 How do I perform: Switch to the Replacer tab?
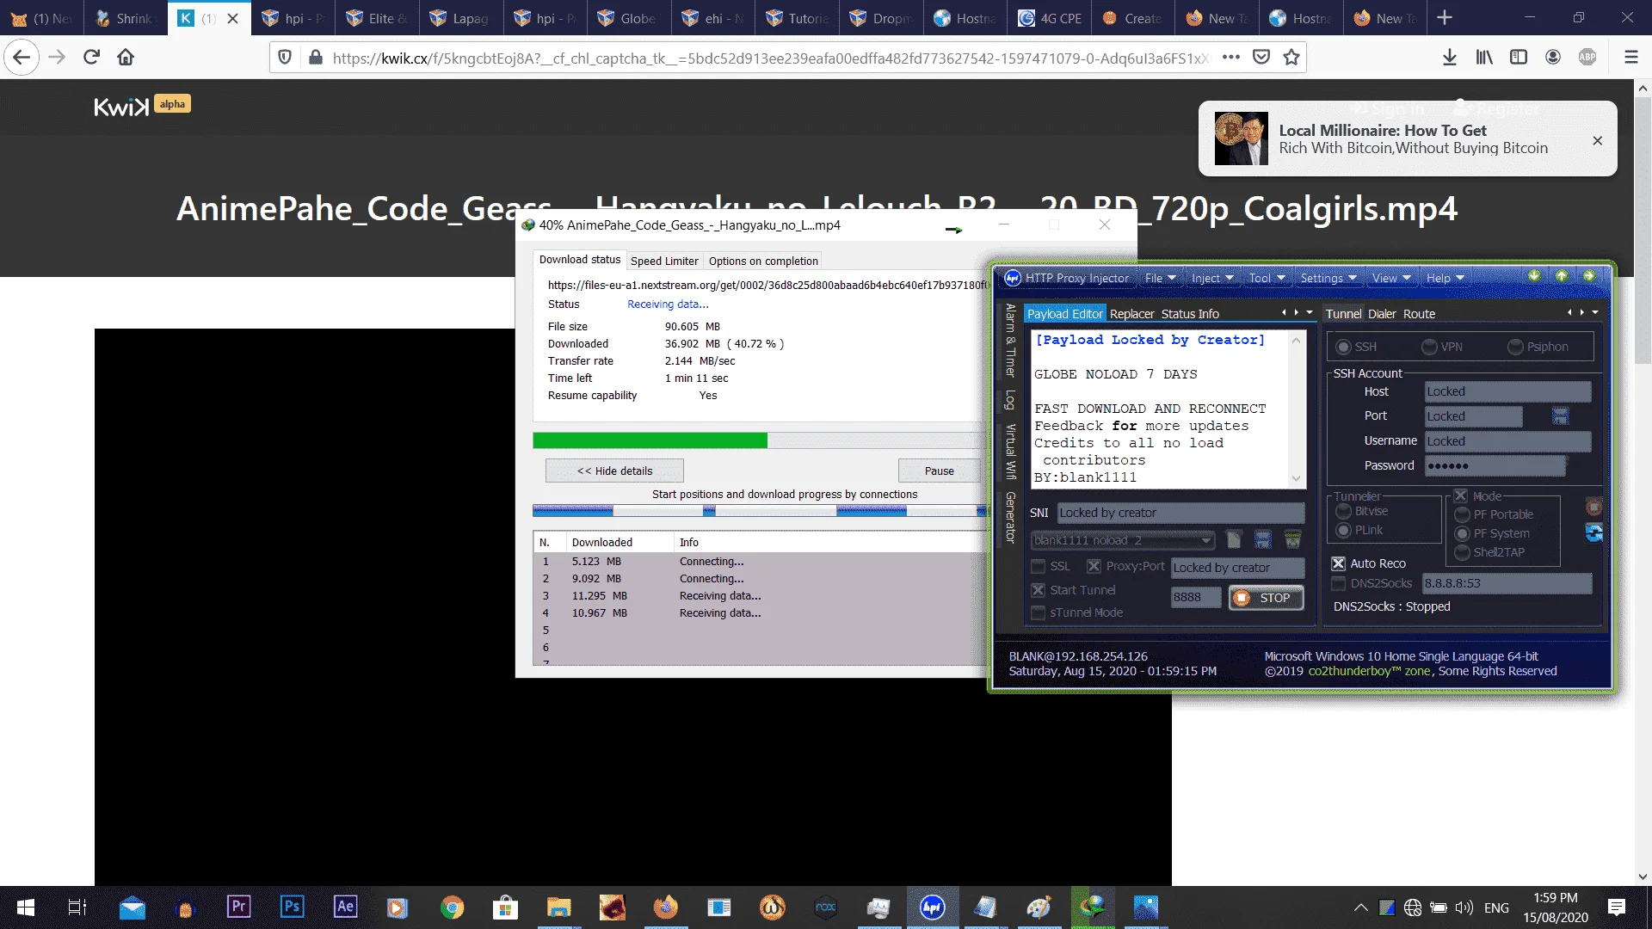pos(1131,314)
